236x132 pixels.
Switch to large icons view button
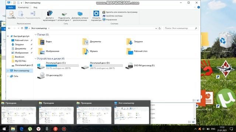coord(198,100)
